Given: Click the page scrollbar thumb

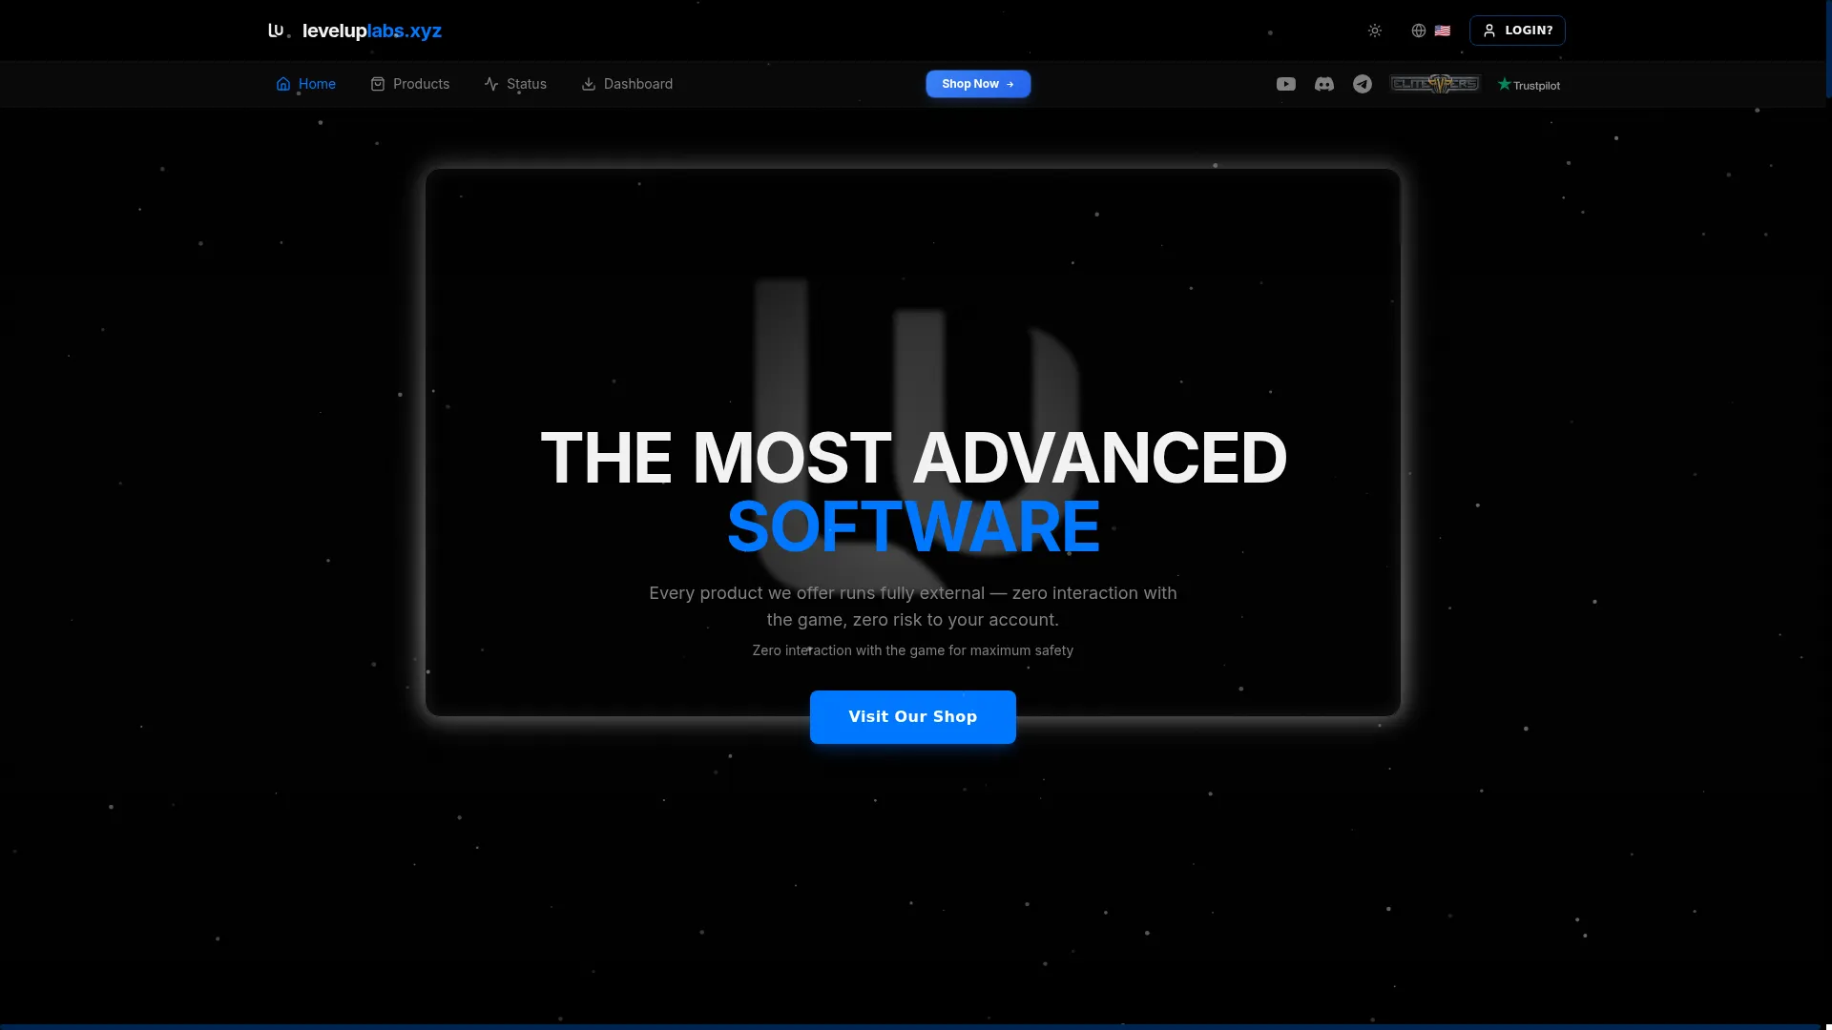Looking at the screenshot, I should click(1828, 50).
